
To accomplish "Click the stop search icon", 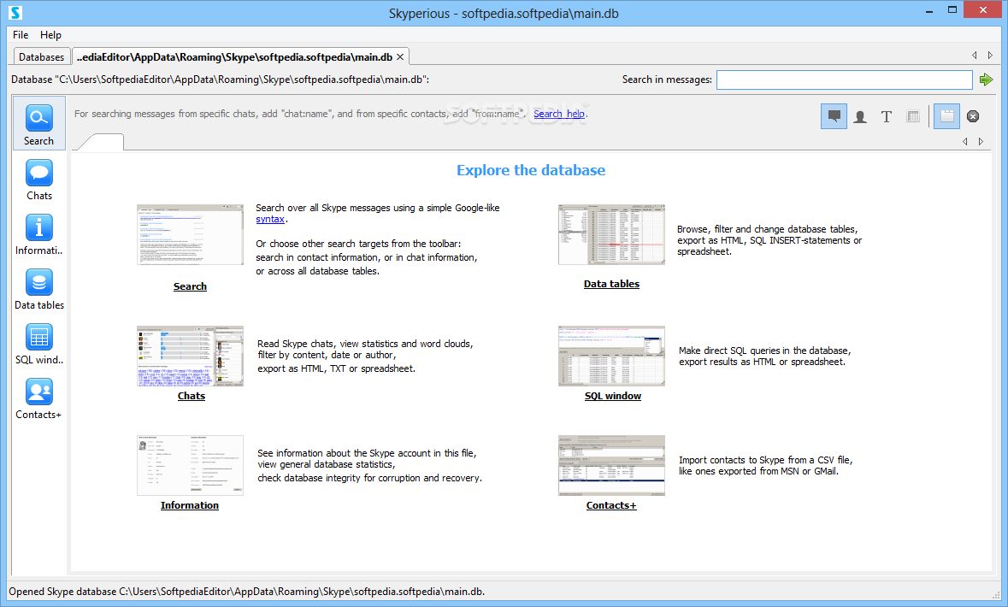I will coord(973,116).
